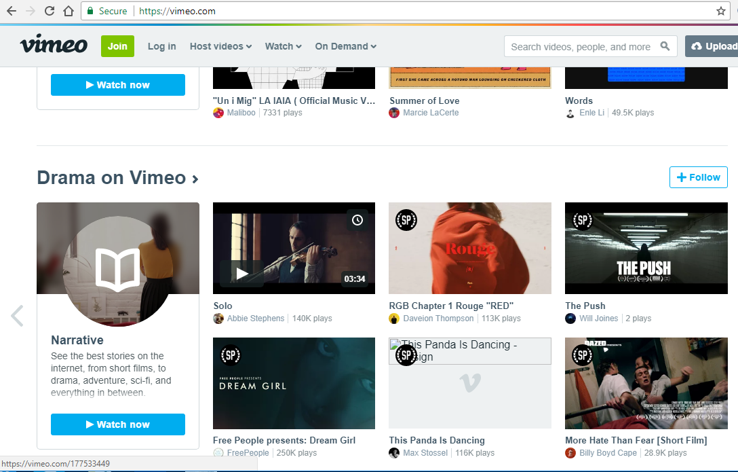Click Marcie LaCerte's avatar
This screenshot has height=472, width=738.
click(x=394, y=113)
